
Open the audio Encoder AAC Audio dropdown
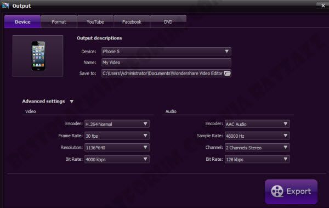[257, 124]
